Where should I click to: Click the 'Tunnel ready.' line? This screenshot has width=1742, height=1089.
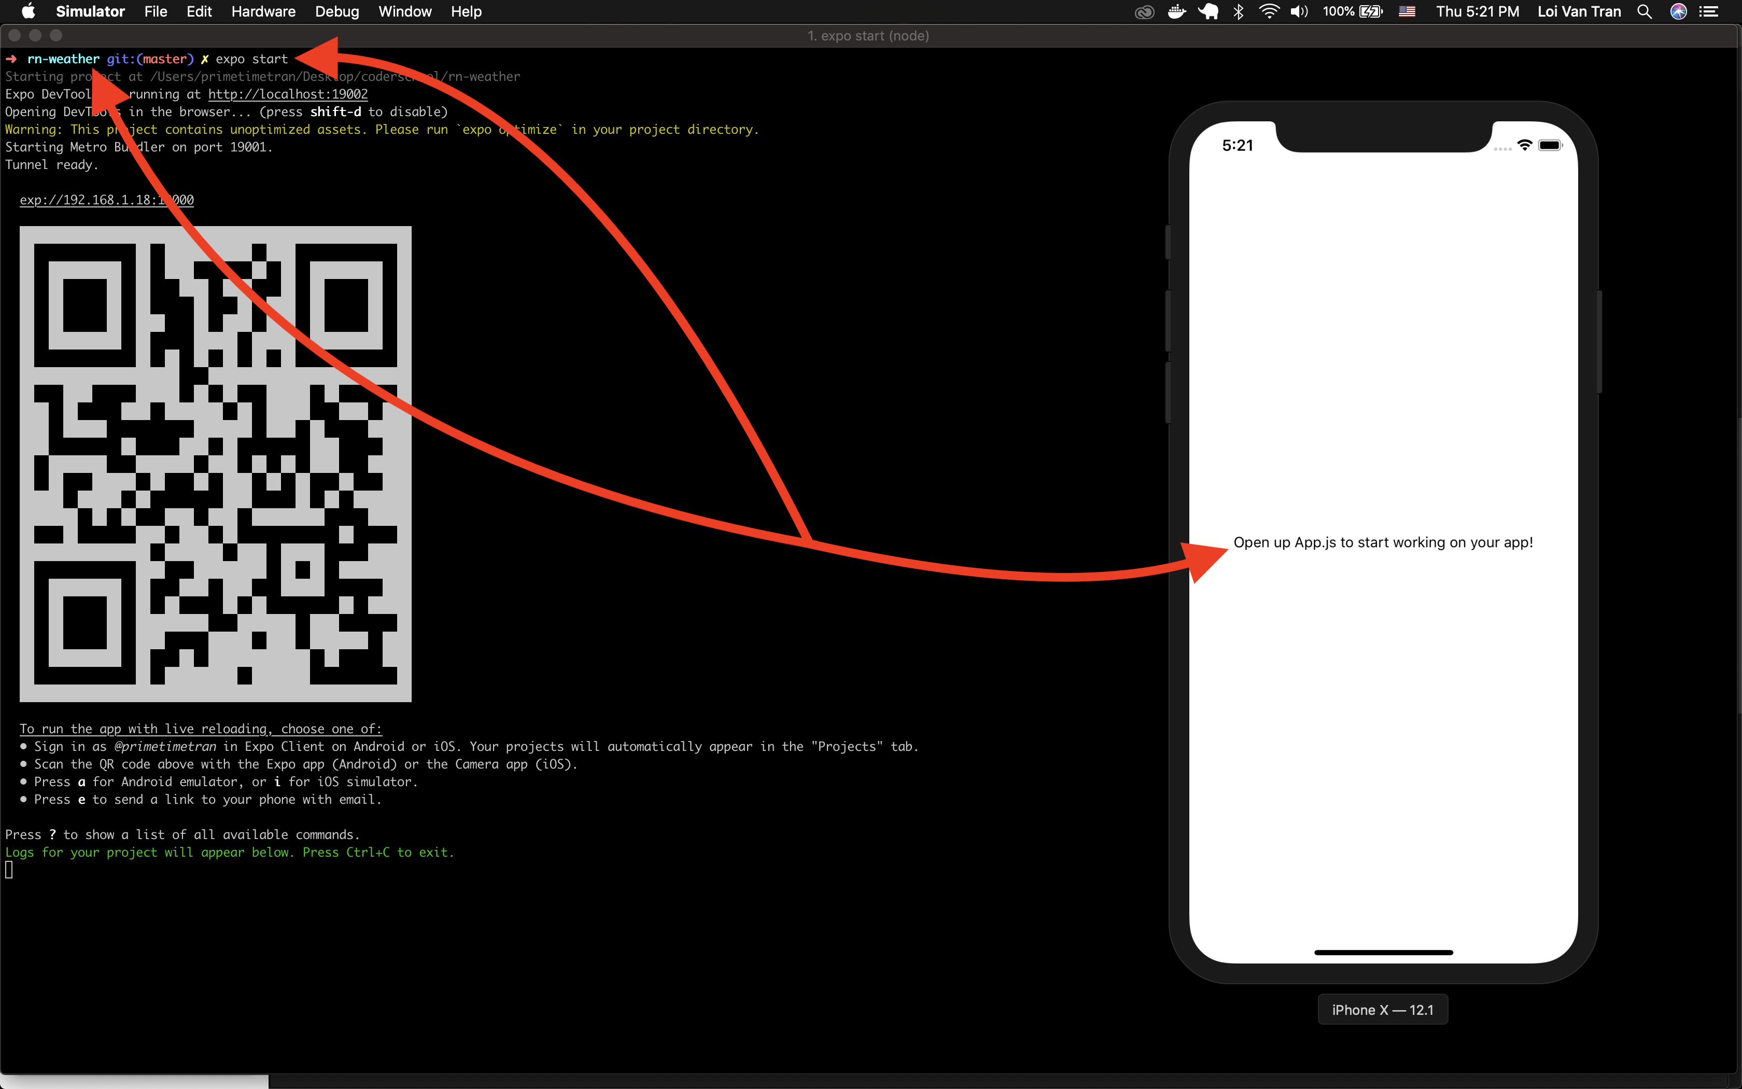pos(52,165)
